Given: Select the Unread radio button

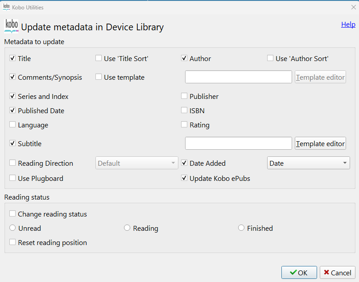Looking at the screenshot, I should pyautogui.click(x=12, y=228).
